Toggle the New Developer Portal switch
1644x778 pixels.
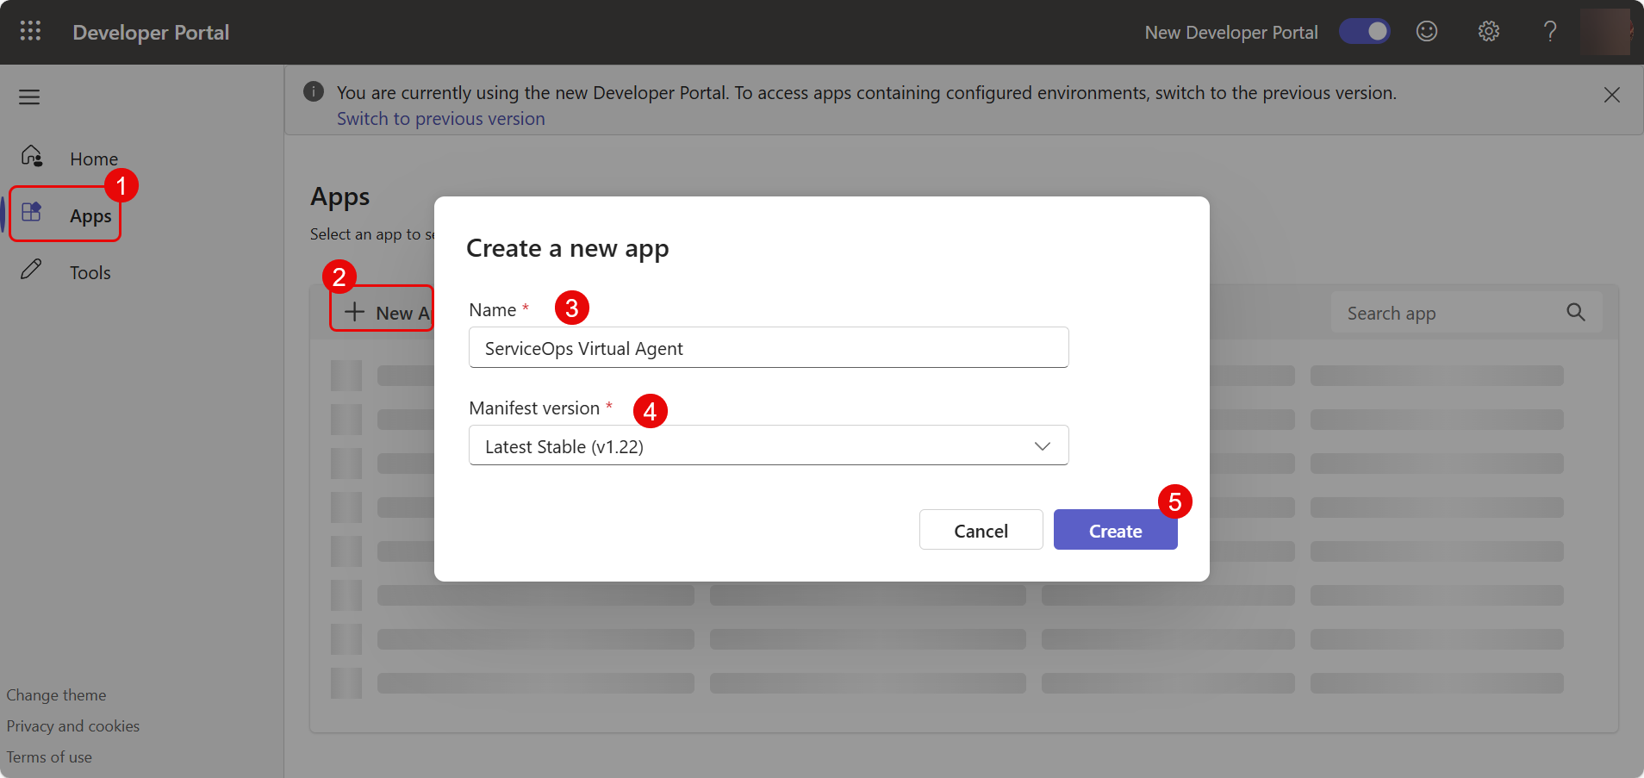1364,32
